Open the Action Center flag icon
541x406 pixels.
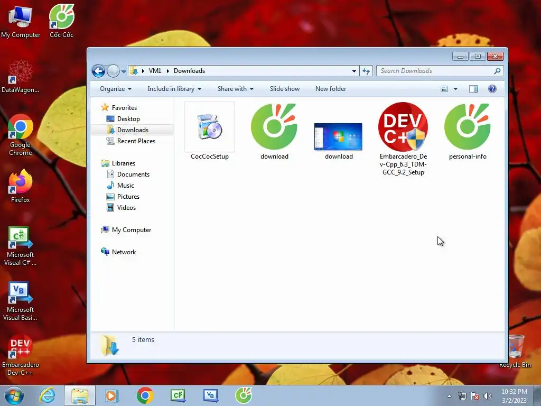(x=475, y=396)
